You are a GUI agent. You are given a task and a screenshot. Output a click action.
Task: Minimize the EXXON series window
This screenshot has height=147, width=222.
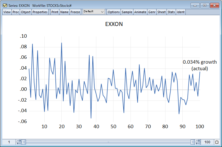click(x=195, y=5)
